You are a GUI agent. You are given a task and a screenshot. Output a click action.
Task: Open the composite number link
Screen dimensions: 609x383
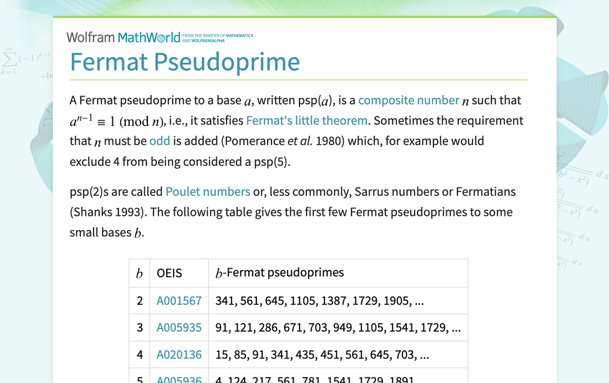(408, 101)
